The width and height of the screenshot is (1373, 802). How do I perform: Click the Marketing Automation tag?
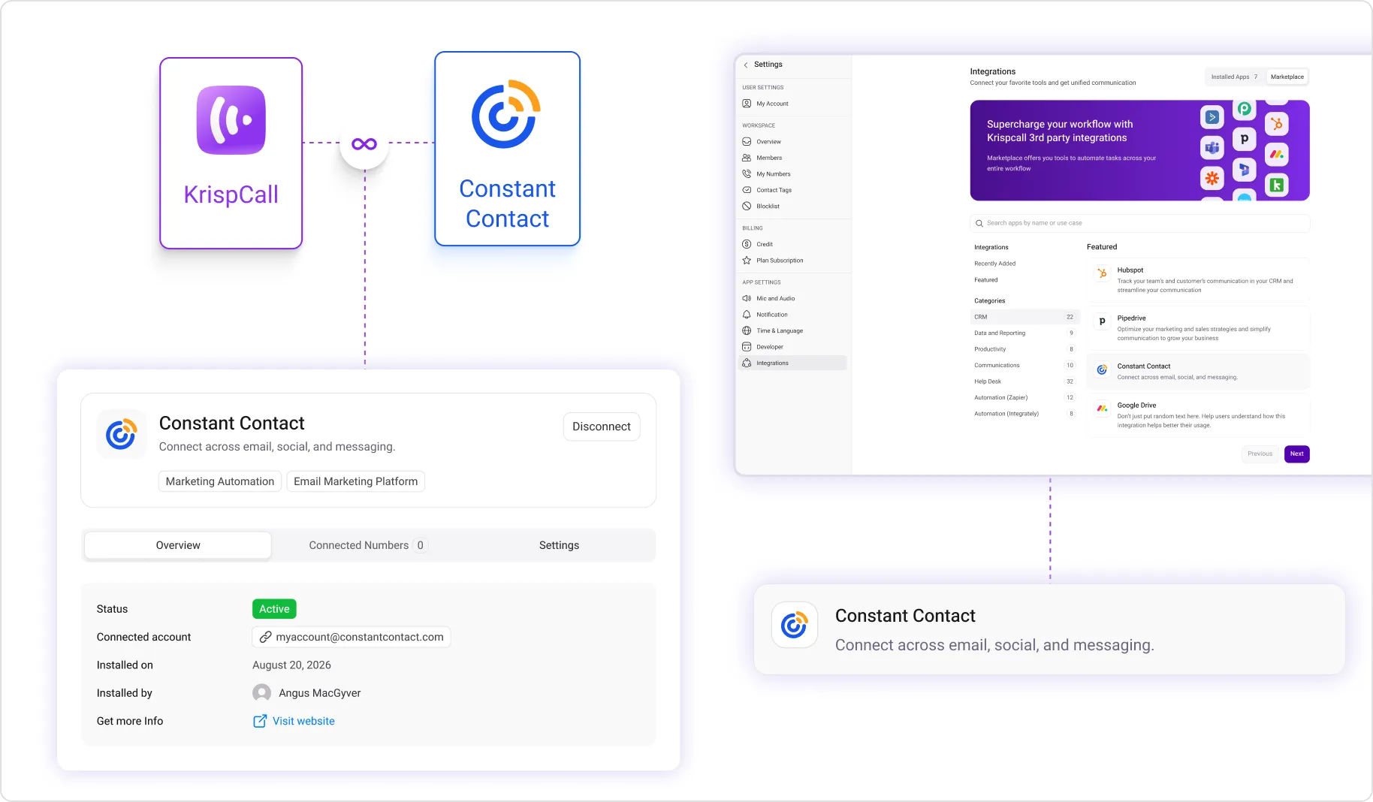tap(220, 481)
